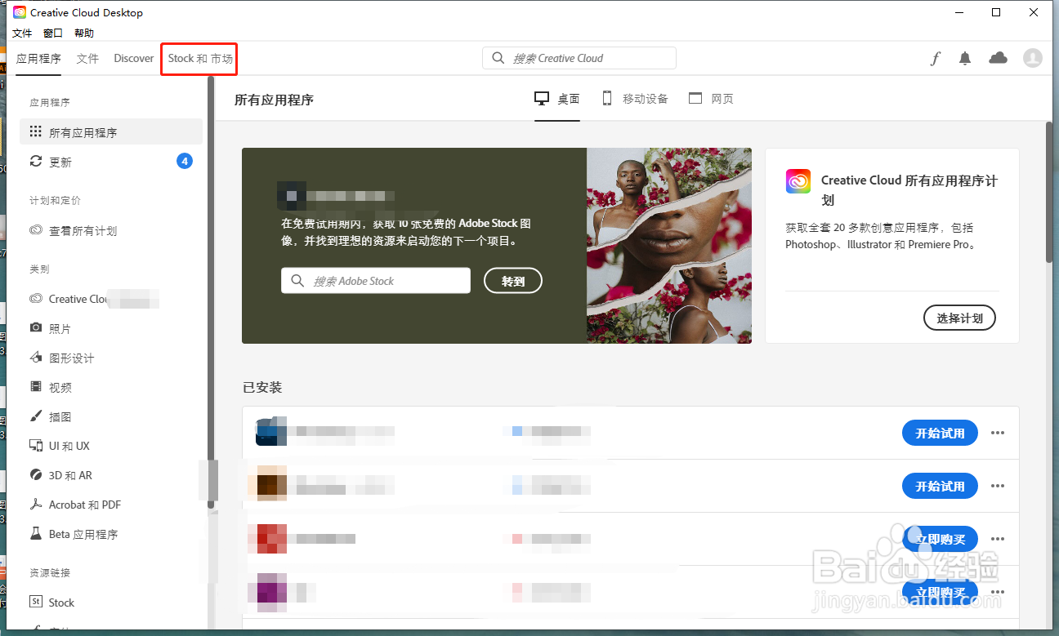Open the 帮助 menu
The image size is (1059, 636).
tap(84, 33)
